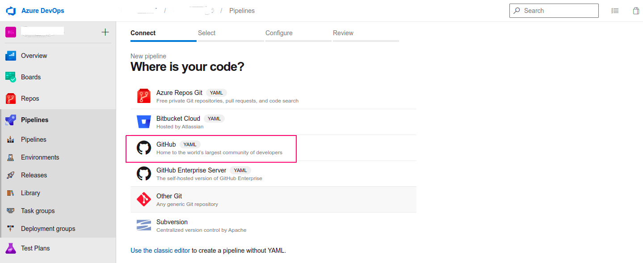Viewport: 643px width, 263px height.
Task: Open the Boards icon in the sidebar
Action: [x=11, y=77]
